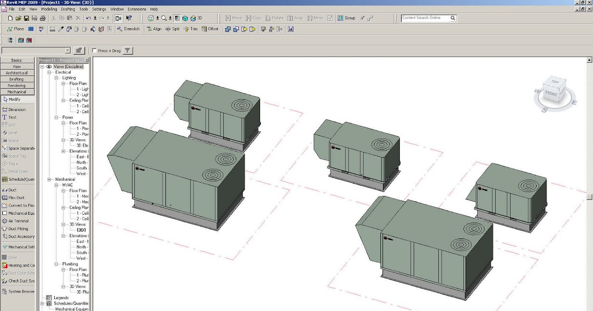Click the element properties icon beside type selector

(78, 50)
